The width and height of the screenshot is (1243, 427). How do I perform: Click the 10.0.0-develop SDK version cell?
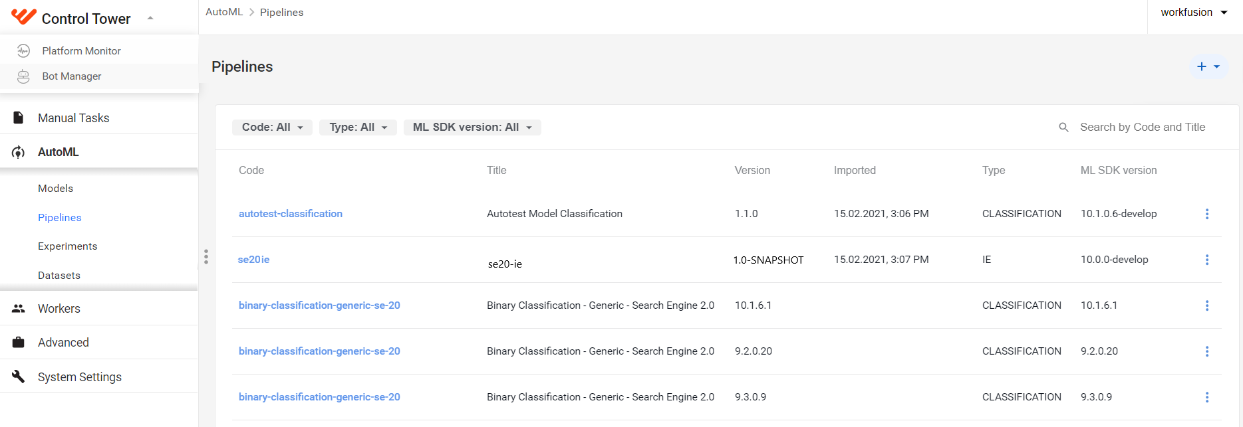[x=1115, y=260]
